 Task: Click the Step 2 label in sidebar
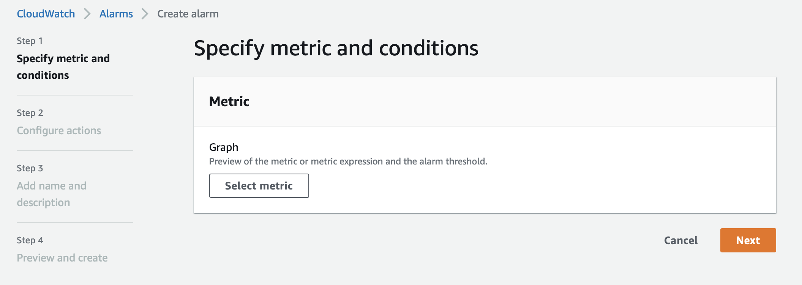coord(30,113)
